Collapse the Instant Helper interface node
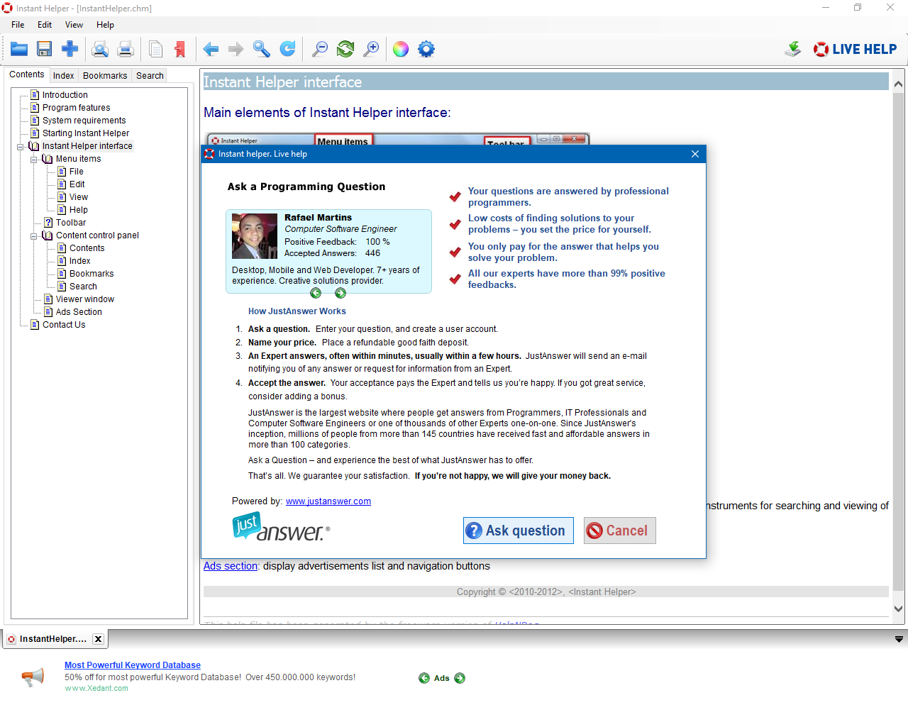This screenshot has height=705, width=908. point(20,146)
